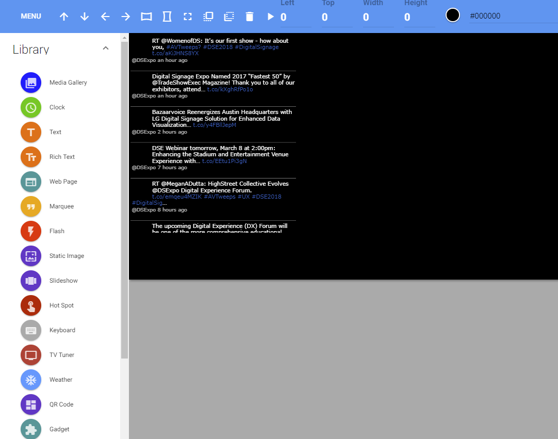
Task: Click the truncated #DigitalSig... hashtag link
Action: click(150, 203)
